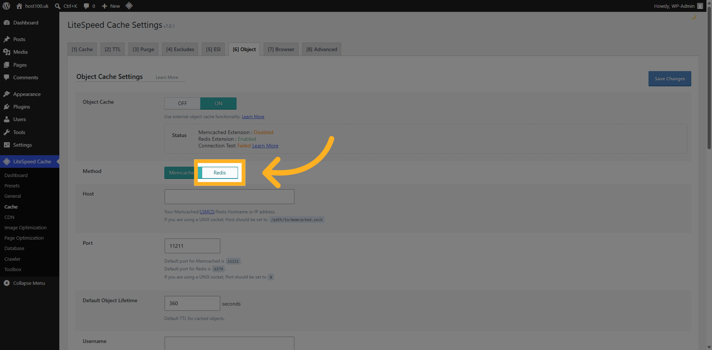
Task: Click the LiteSpeed diamond icon in admin bar
Action: point(129,6)
